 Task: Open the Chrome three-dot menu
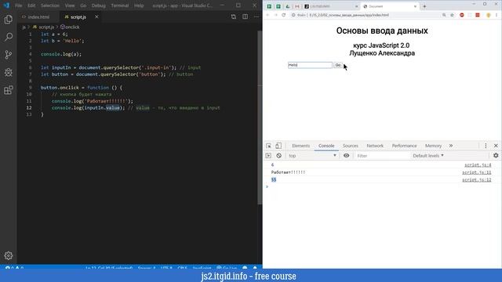497,15
